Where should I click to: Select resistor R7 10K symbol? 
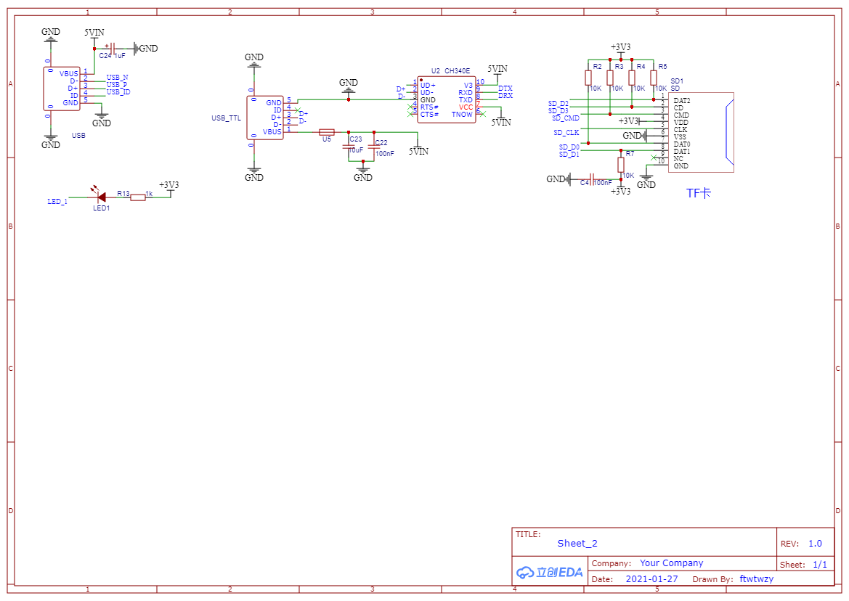(621, 165)
